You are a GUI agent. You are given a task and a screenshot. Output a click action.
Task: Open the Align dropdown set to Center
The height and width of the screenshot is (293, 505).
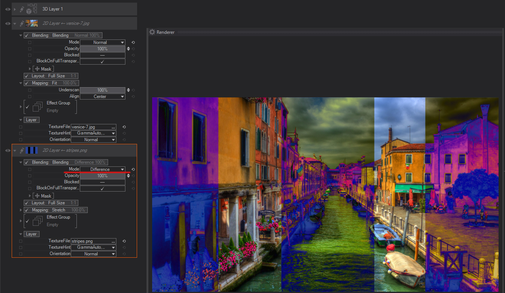[x=102, y=97]
